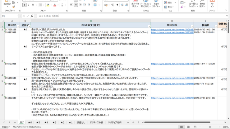The width and height of the screenshot is (230, 129).
Task: Align text to the left
Action: click(71, 5)
